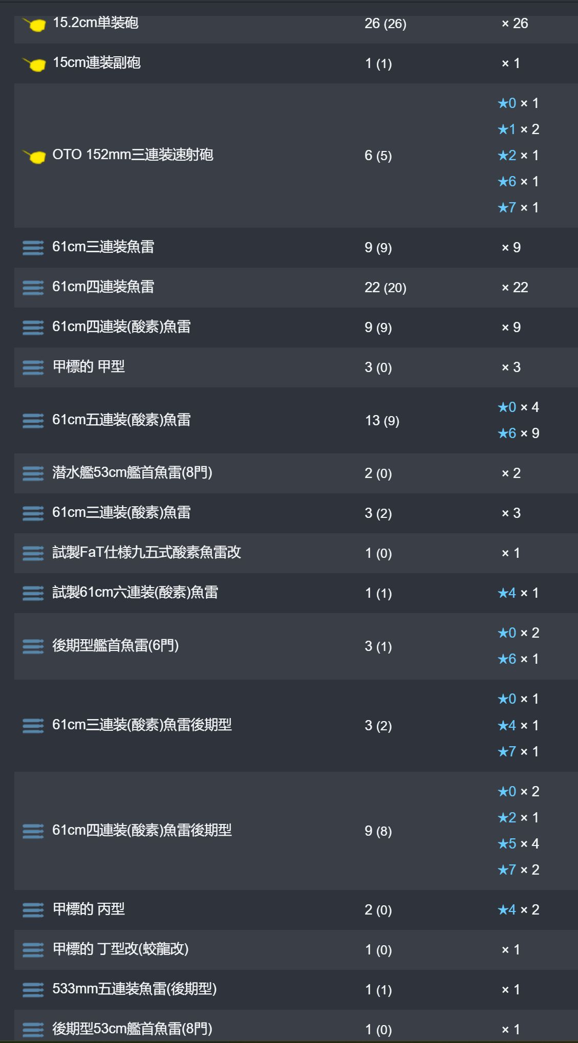The width and height of the screenshot is (578, 1043).
Task: Click the × 26 quantity for 15.2cm単装砲
Action: point(515,24)
